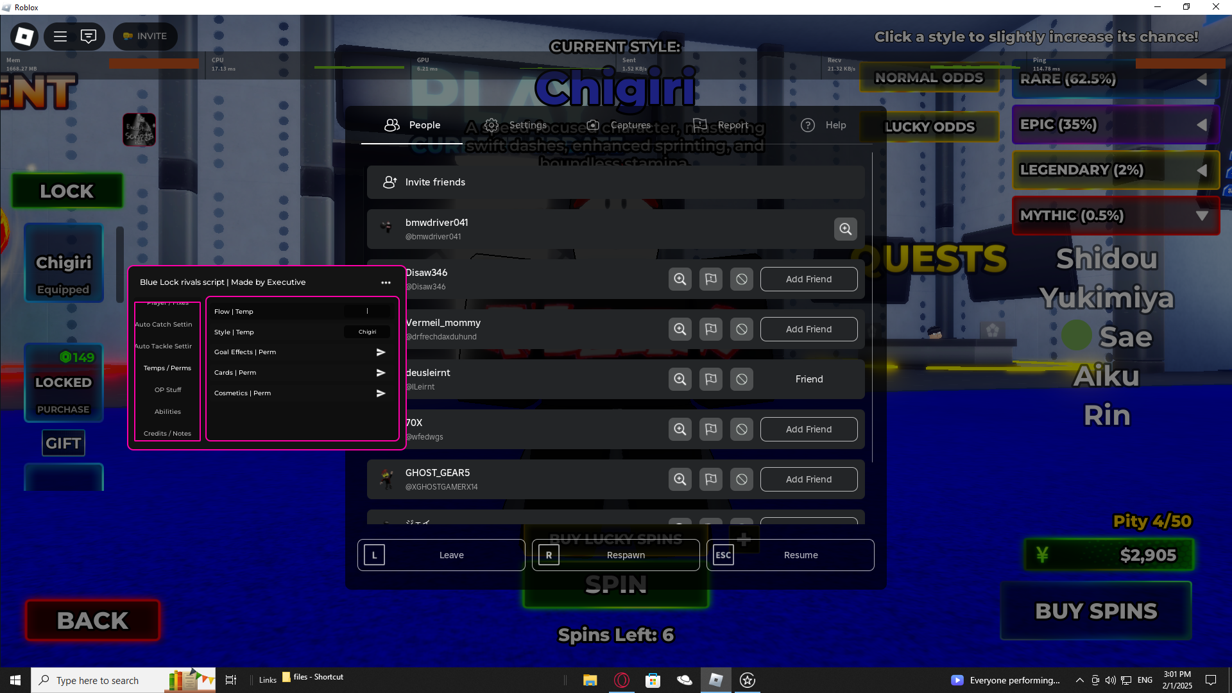Examine avatar of Disaw346 via magnifier icon
Viewport: 1232px width, 693px height.
[680, 279]
